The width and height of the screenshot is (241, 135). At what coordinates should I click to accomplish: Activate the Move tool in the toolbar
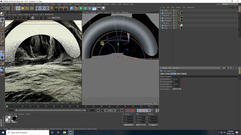[x=18, y=8]
